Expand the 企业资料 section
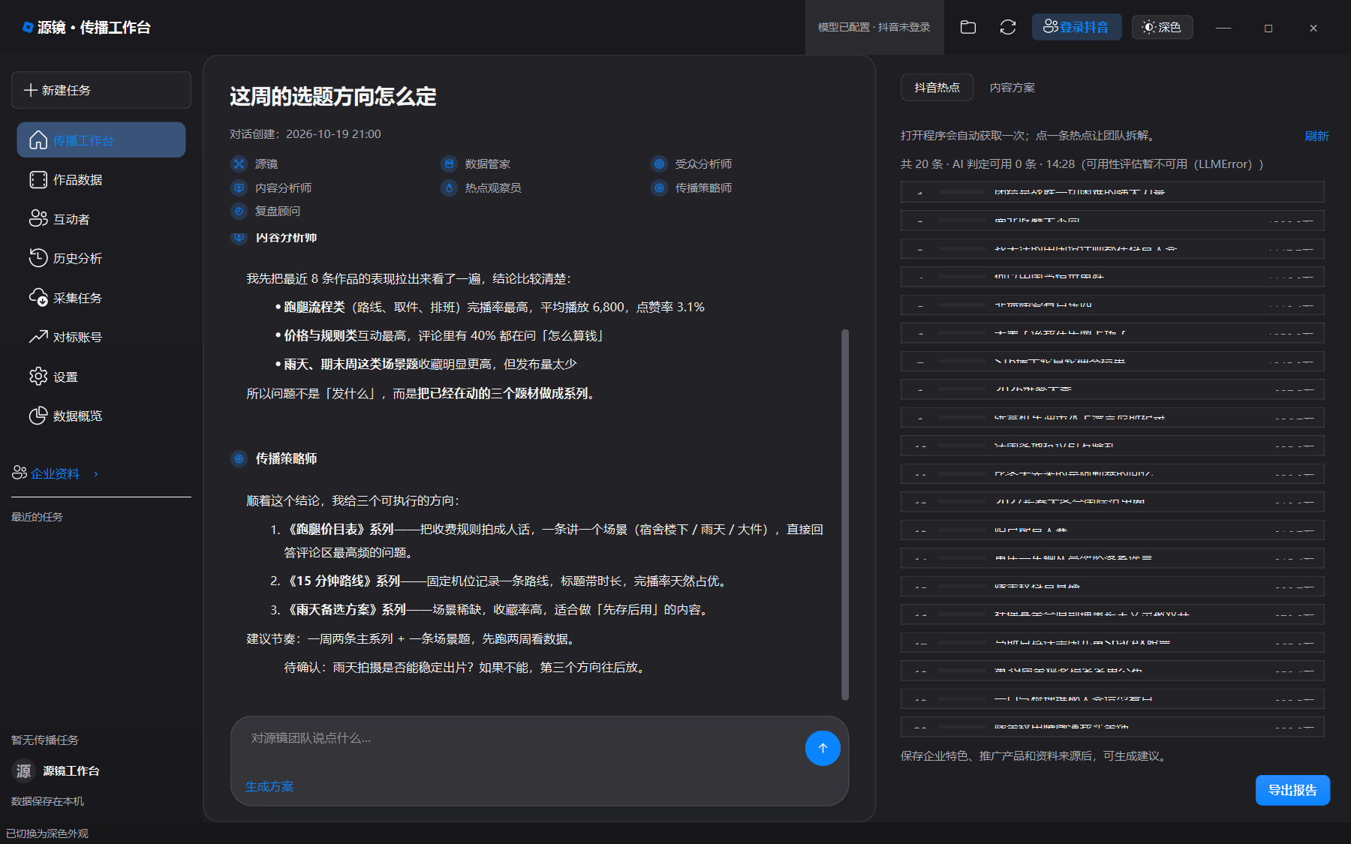Image resolution: width=1351 pixels, height=844 pixels. [56, 473]
